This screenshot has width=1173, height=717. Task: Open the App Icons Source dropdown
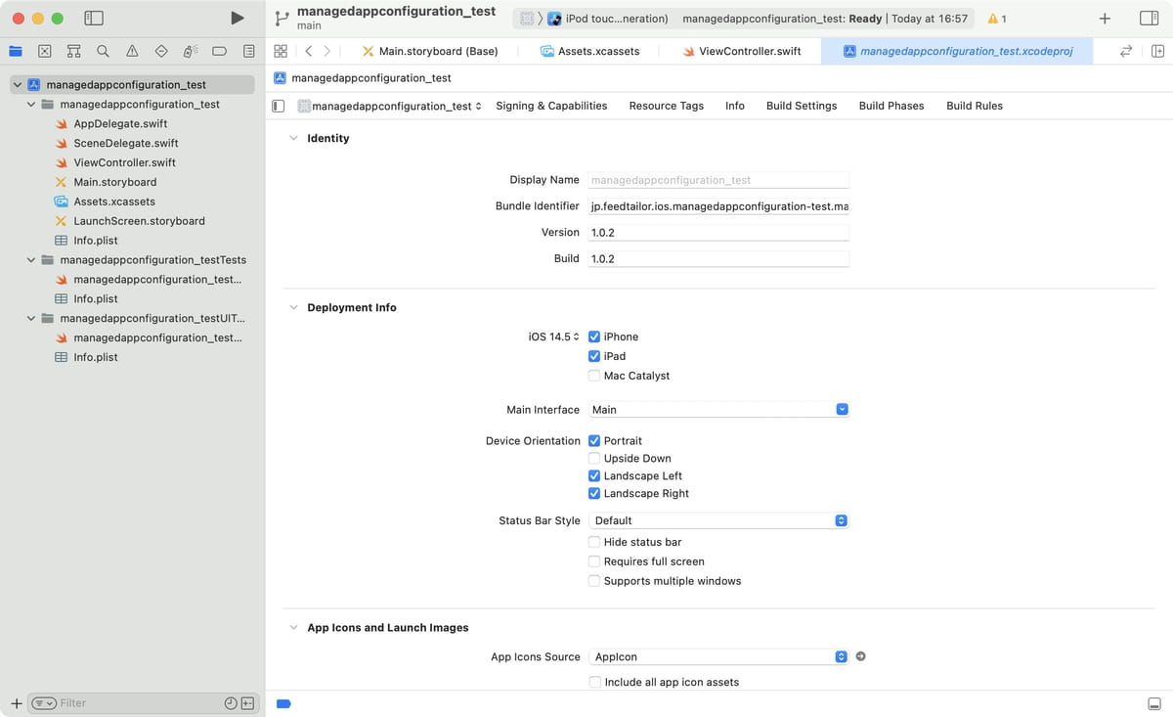pos(718,656)
